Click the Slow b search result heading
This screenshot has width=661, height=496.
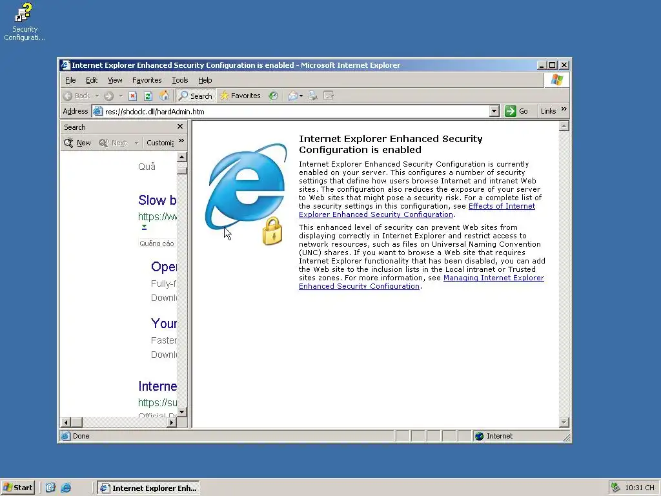click(x=158, y=200)
